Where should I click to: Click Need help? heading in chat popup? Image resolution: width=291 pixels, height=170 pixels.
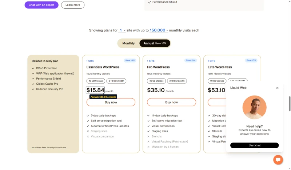[x=254, y=127]
